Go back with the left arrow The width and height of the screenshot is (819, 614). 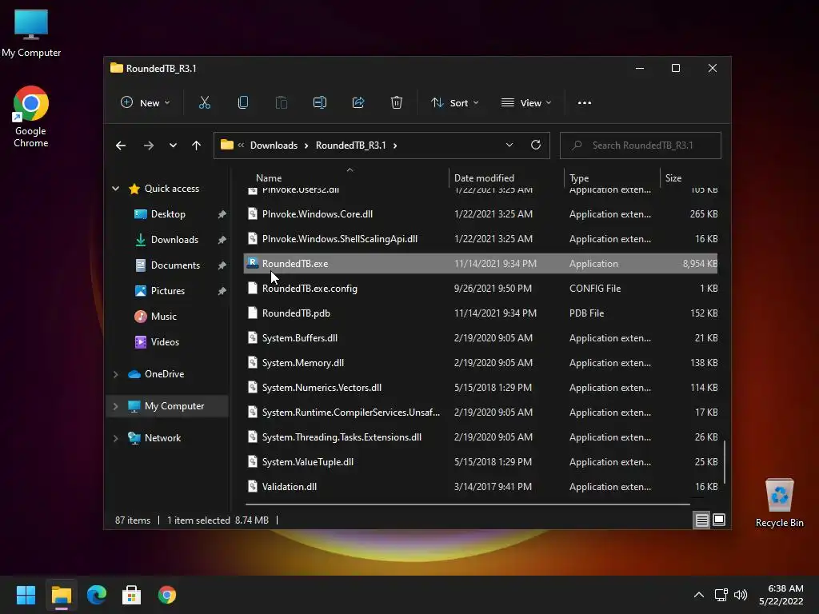tap(121, 146)
